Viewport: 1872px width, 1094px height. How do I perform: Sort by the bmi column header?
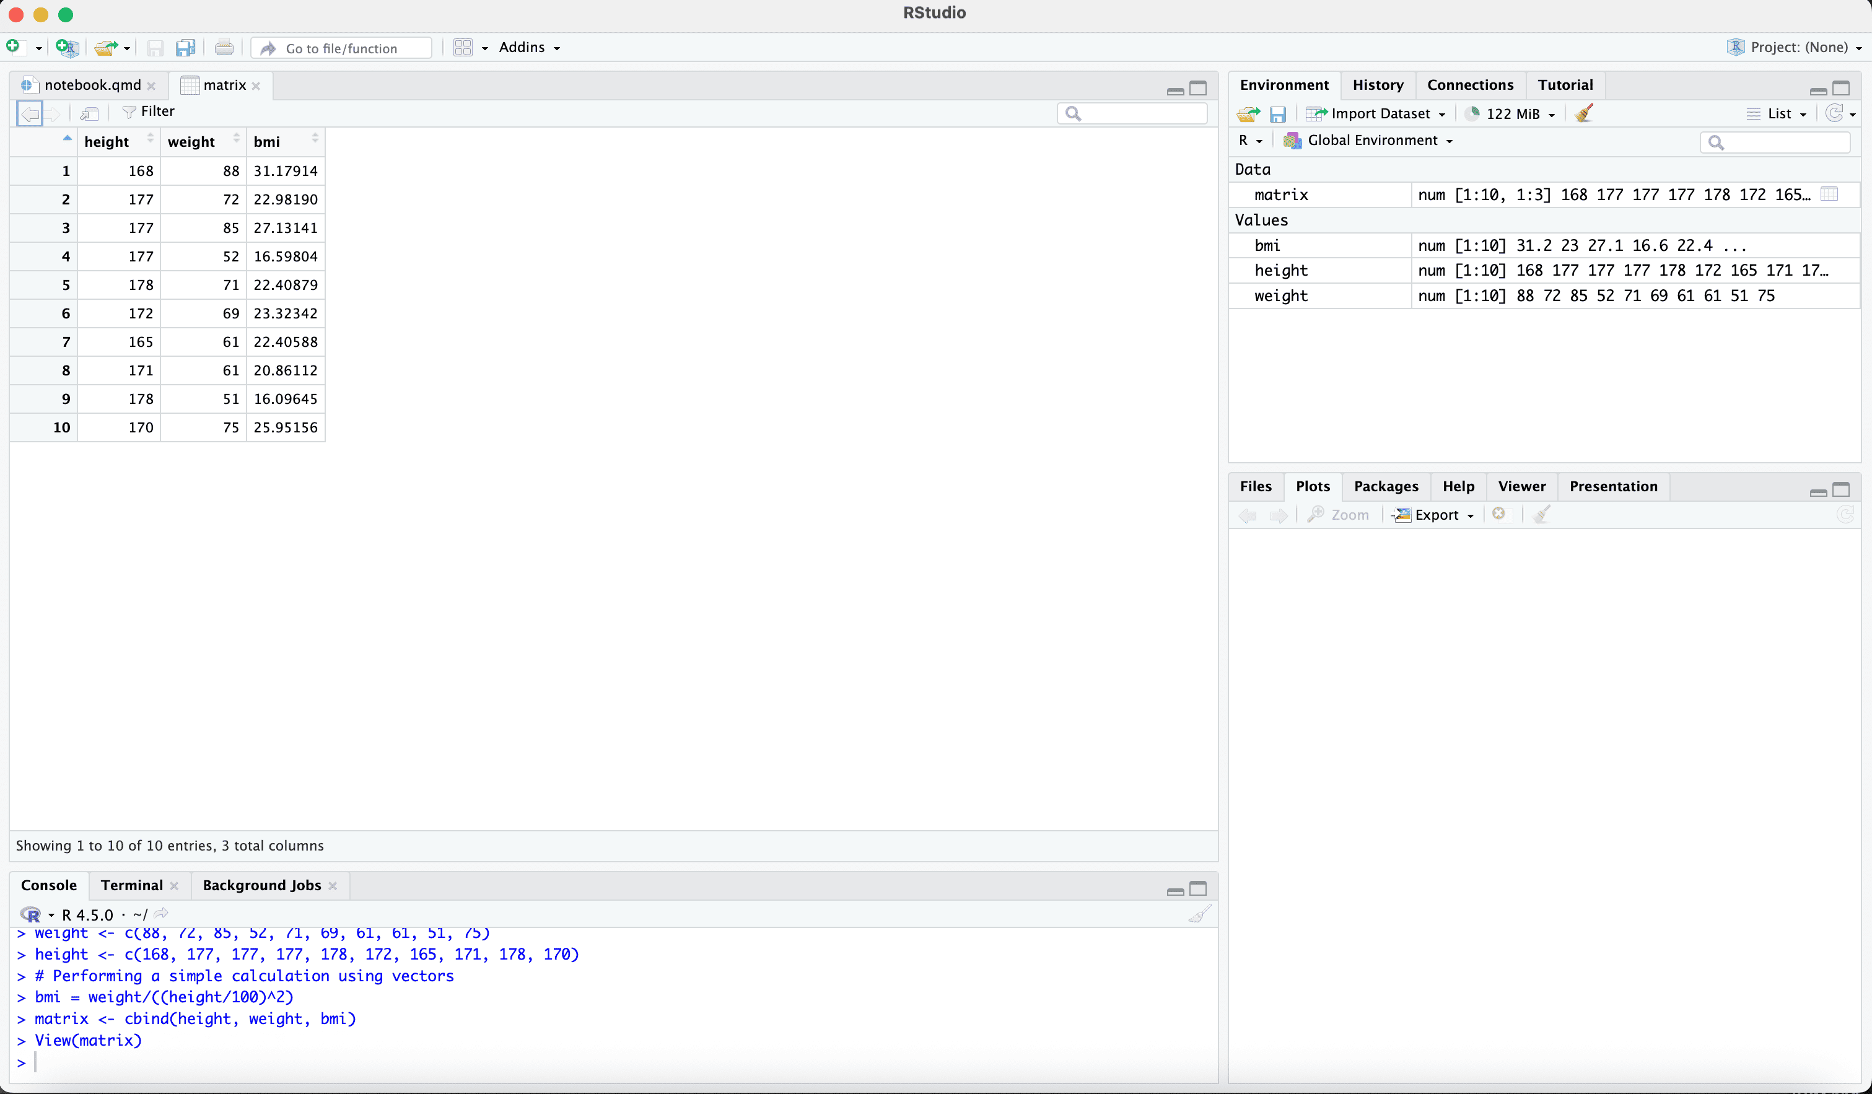tap(267, 142)
